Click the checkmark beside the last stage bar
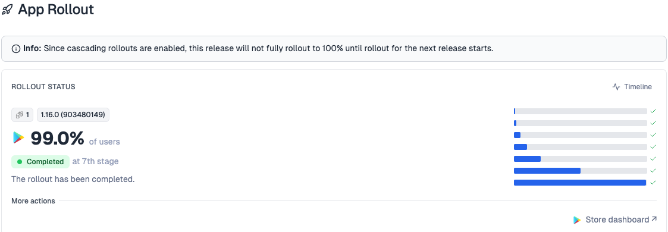This screenshot has height=232, width=668. pyautogui.click(x=653, y=183)
